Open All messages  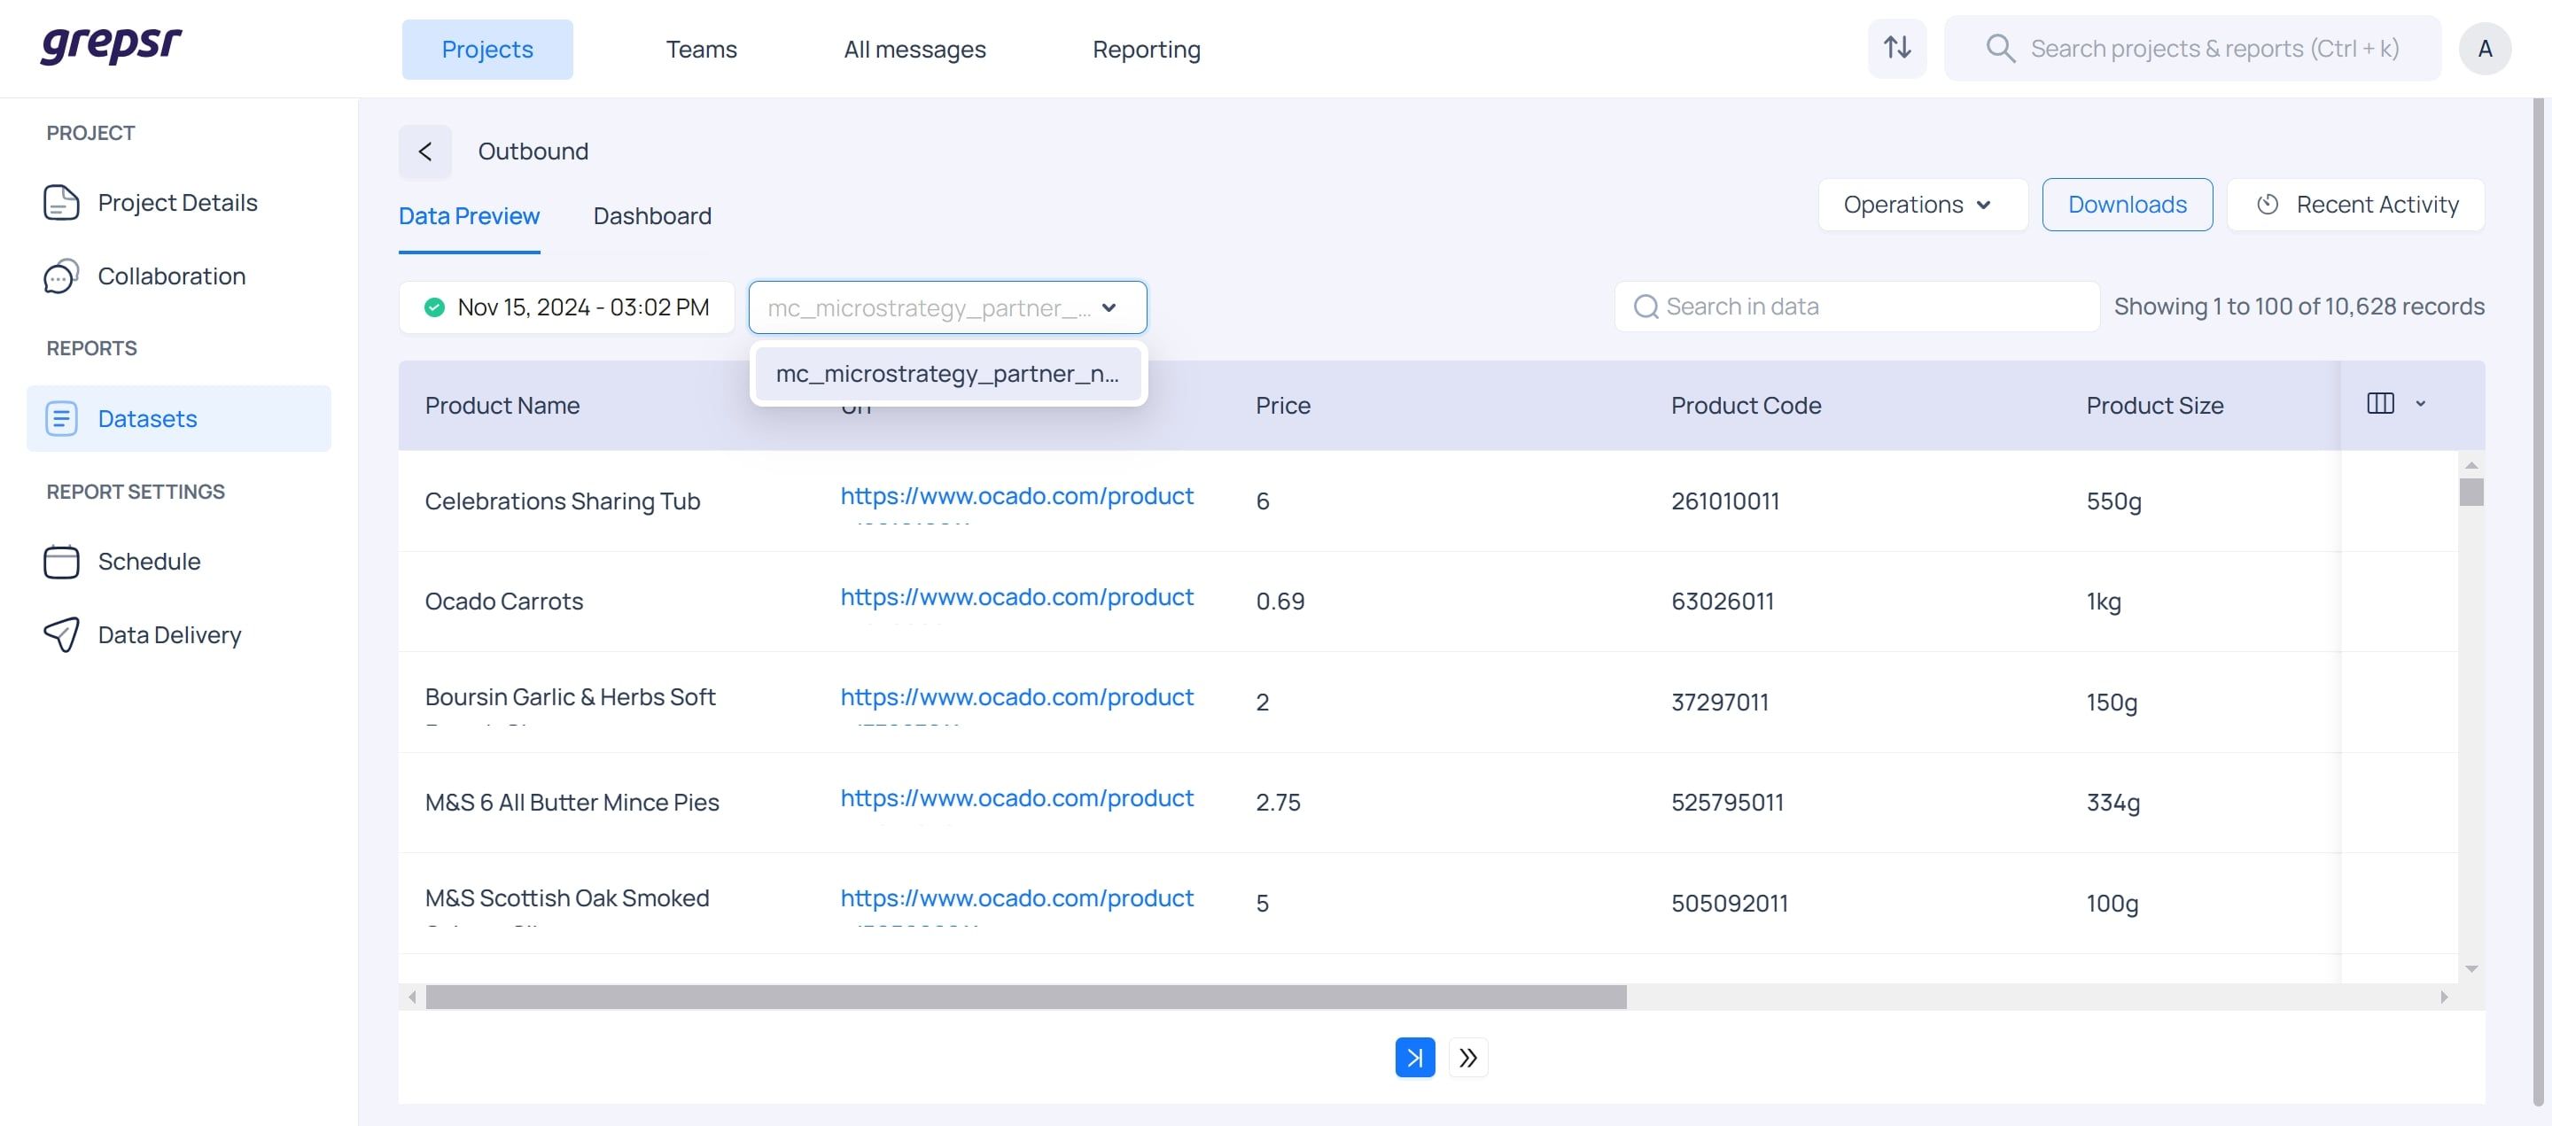tap(914, 50)
